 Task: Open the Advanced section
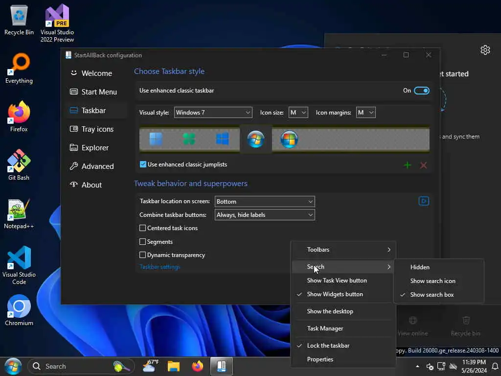[x=97, y=166]
